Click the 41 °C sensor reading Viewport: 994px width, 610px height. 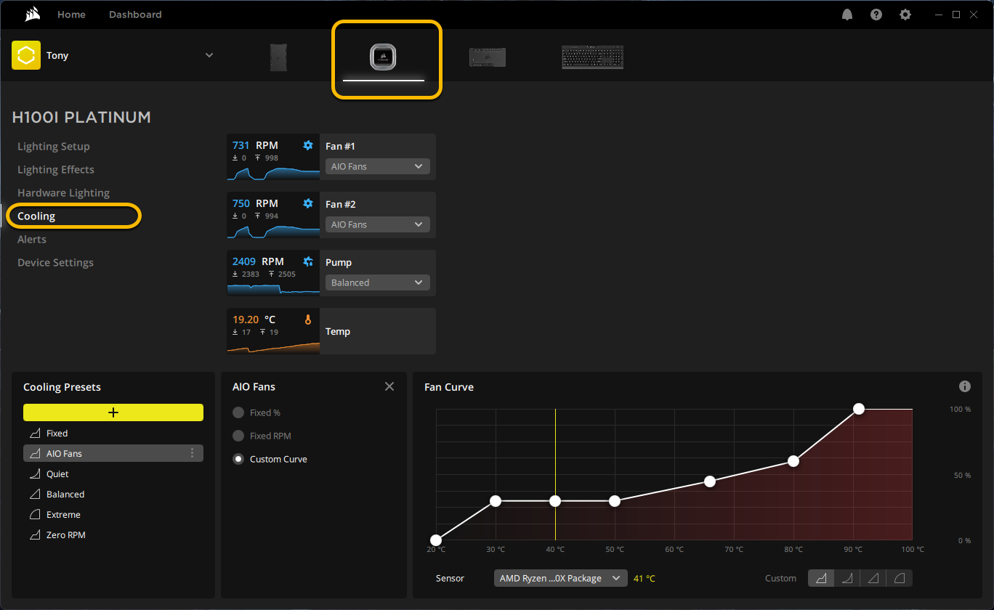click(x=645, y=578)
